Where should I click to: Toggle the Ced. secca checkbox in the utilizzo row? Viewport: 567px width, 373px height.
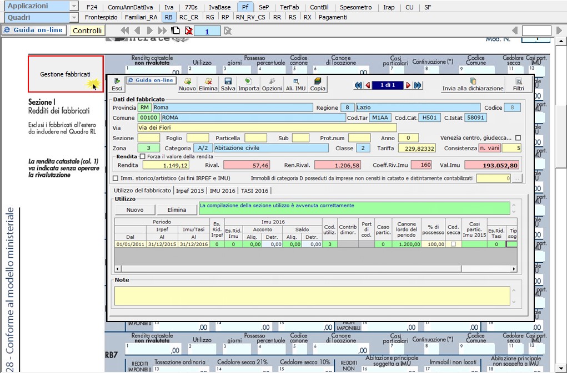click(x=454, y=244)
